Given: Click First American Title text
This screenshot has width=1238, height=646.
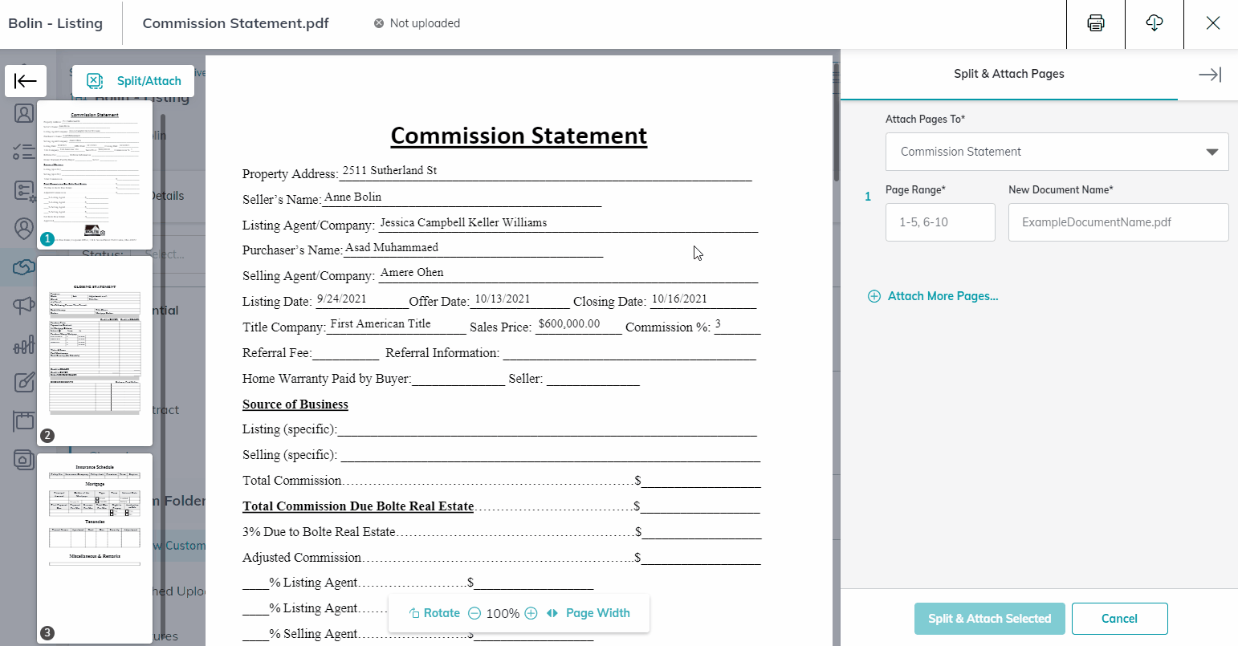Looking at the screenshot, I should pos(381,323).
